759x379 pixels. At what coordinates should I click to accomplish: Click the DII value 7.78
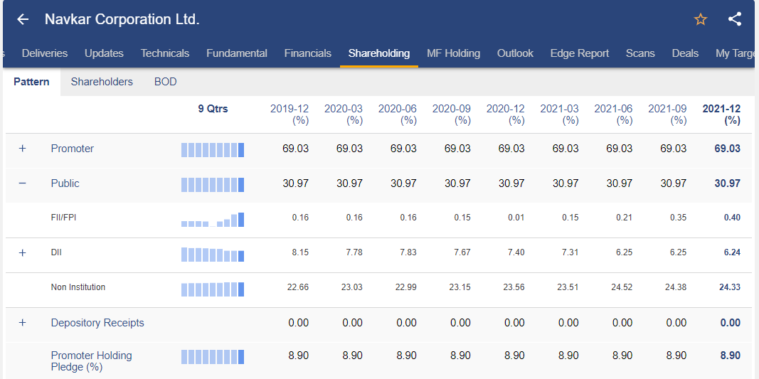tap(354, 252)
